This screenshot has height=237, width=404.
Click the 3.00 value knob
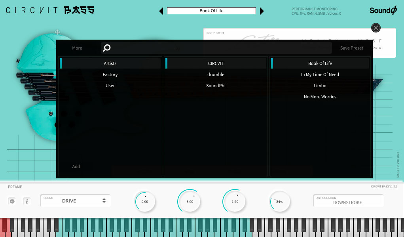[190, 201]
